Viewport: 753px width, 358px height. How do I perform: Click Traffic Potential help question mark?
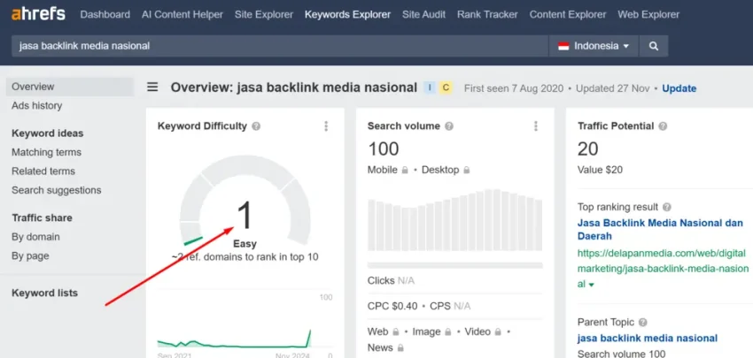point(663,126)
